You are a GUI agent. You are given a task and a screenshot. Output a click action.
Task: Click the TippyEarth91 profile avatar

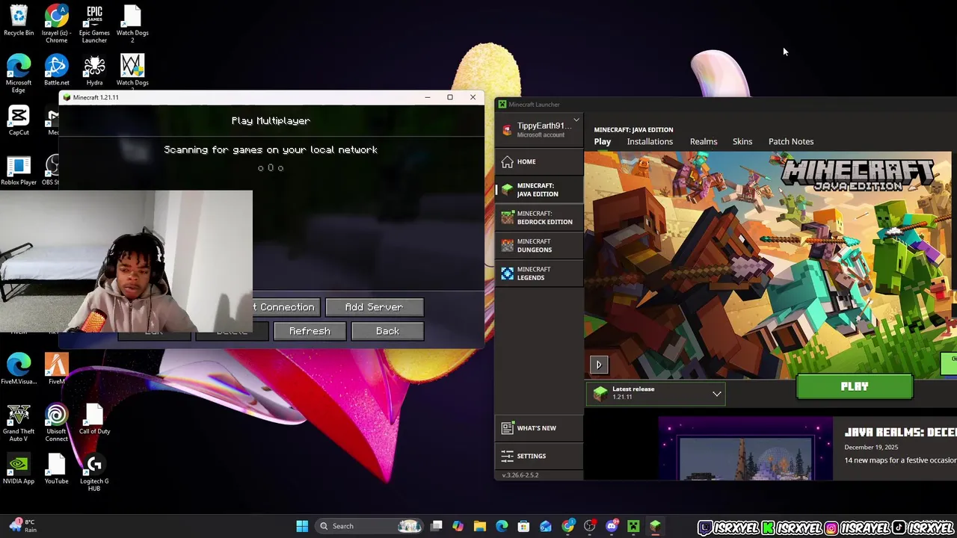pyautogui.click(x=507, y=130)
